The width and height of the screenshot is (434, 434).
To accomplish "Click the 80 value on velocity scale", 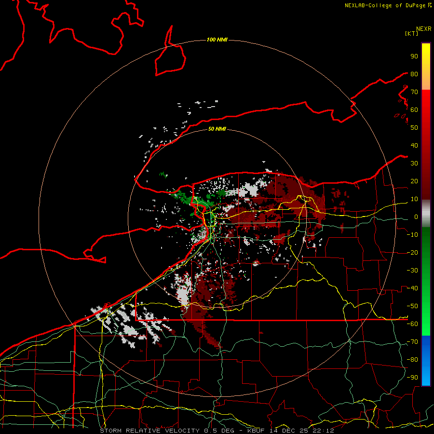I will pyautogui.click(x=414, y=74).
